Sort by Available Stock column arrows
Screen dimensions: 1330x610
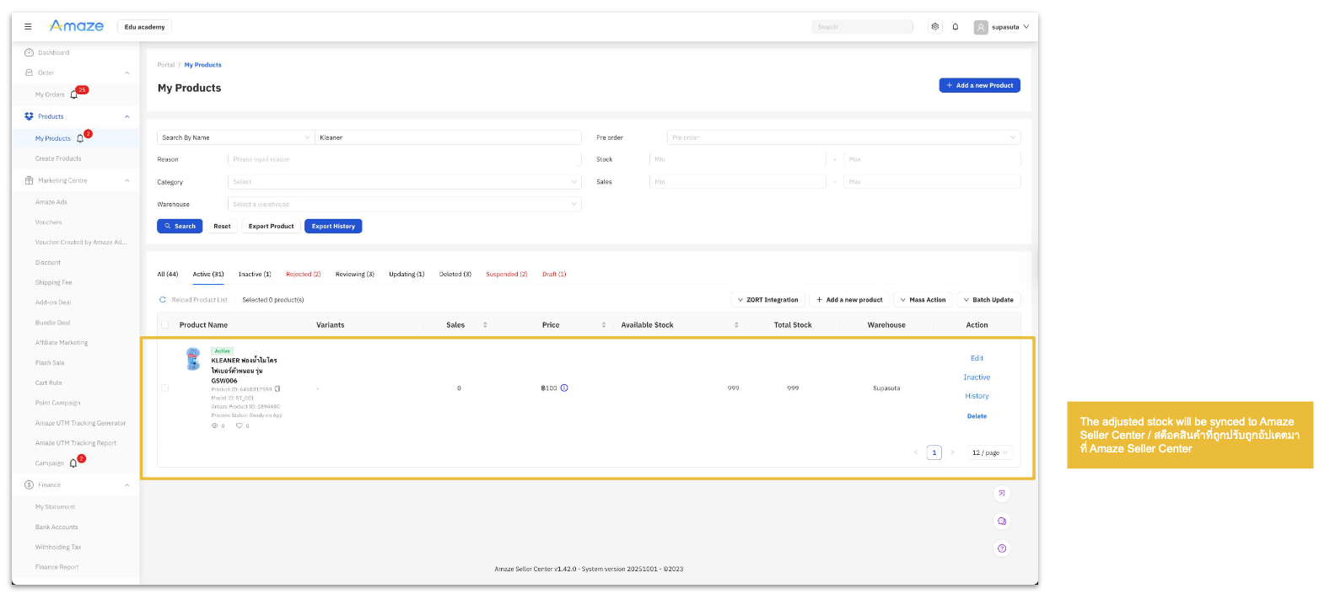736,325
